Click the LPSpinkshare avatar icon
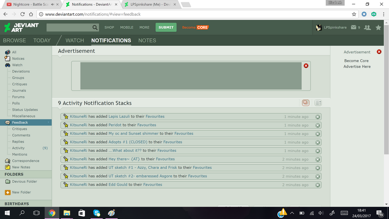 (319, 27)
